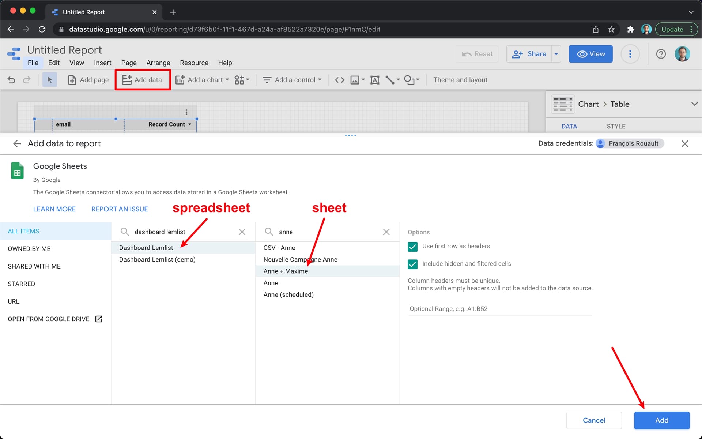The image size is (702, 439).
Task: Select the text box tool
Action: point(375,80)
